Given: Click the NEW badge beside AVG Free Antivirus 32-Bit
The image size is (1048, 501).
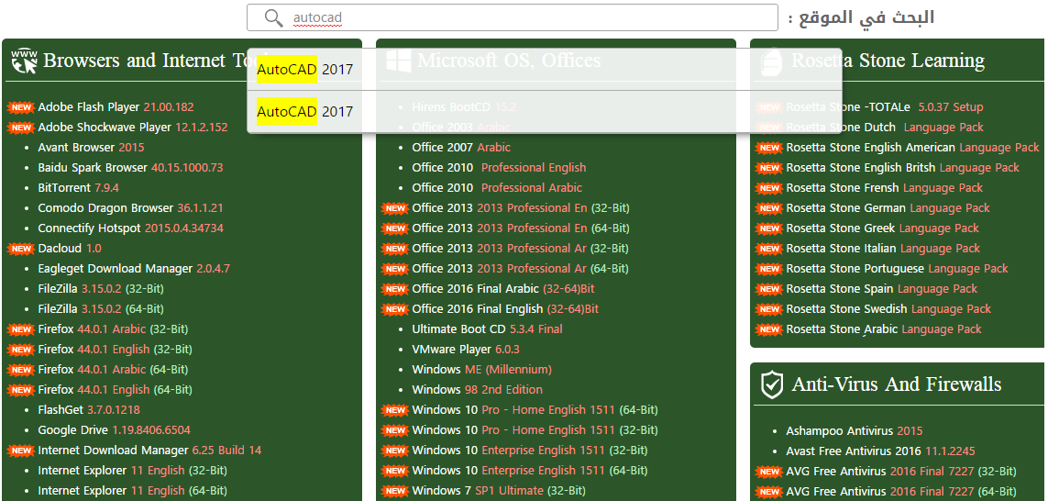Looking at the screenshot, I should coord(769,472).
